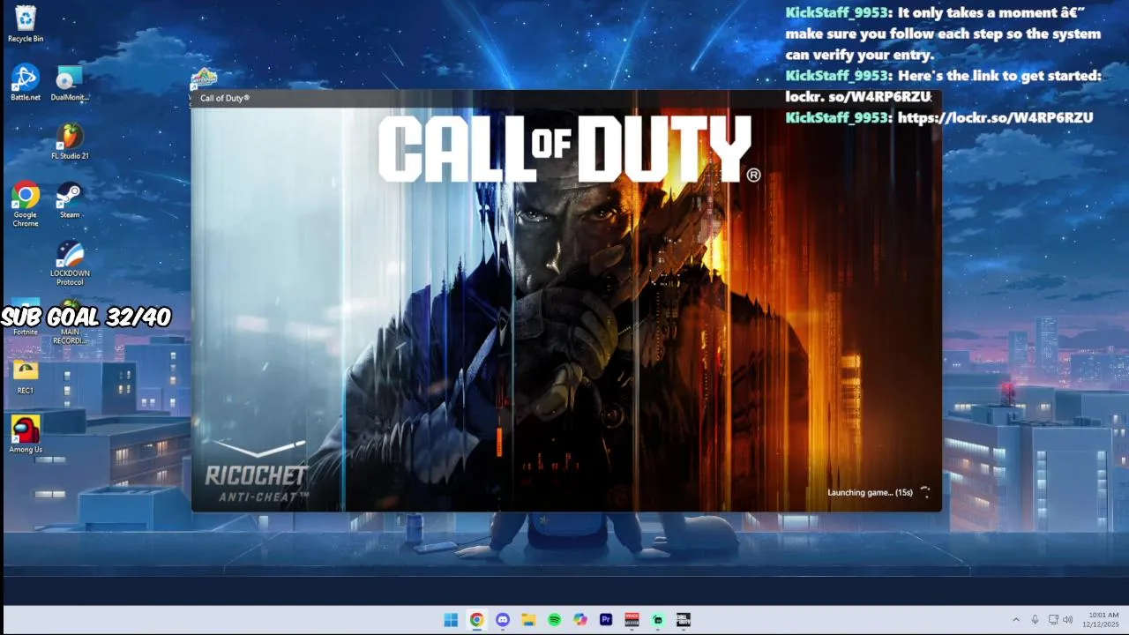The width and height of the screenshot is (1129, 635).
Task: Select the Among Us desktop icon
Action: coord(26,435)
